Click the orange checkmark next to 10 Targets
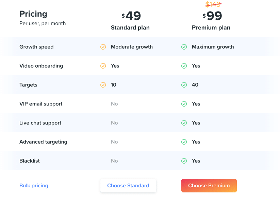This screenshot has height=207, width=280. click(x=103, y=85)
